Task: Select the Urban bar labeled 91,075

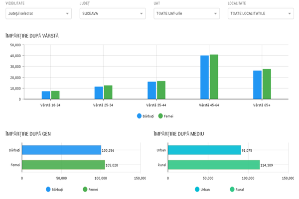Action: [x=204, y=150]
